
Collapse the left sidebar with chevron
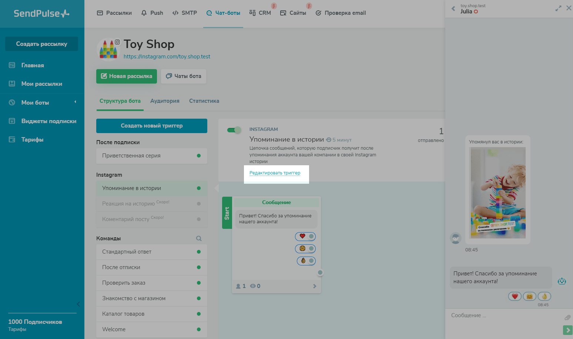[x=78, y=304]
